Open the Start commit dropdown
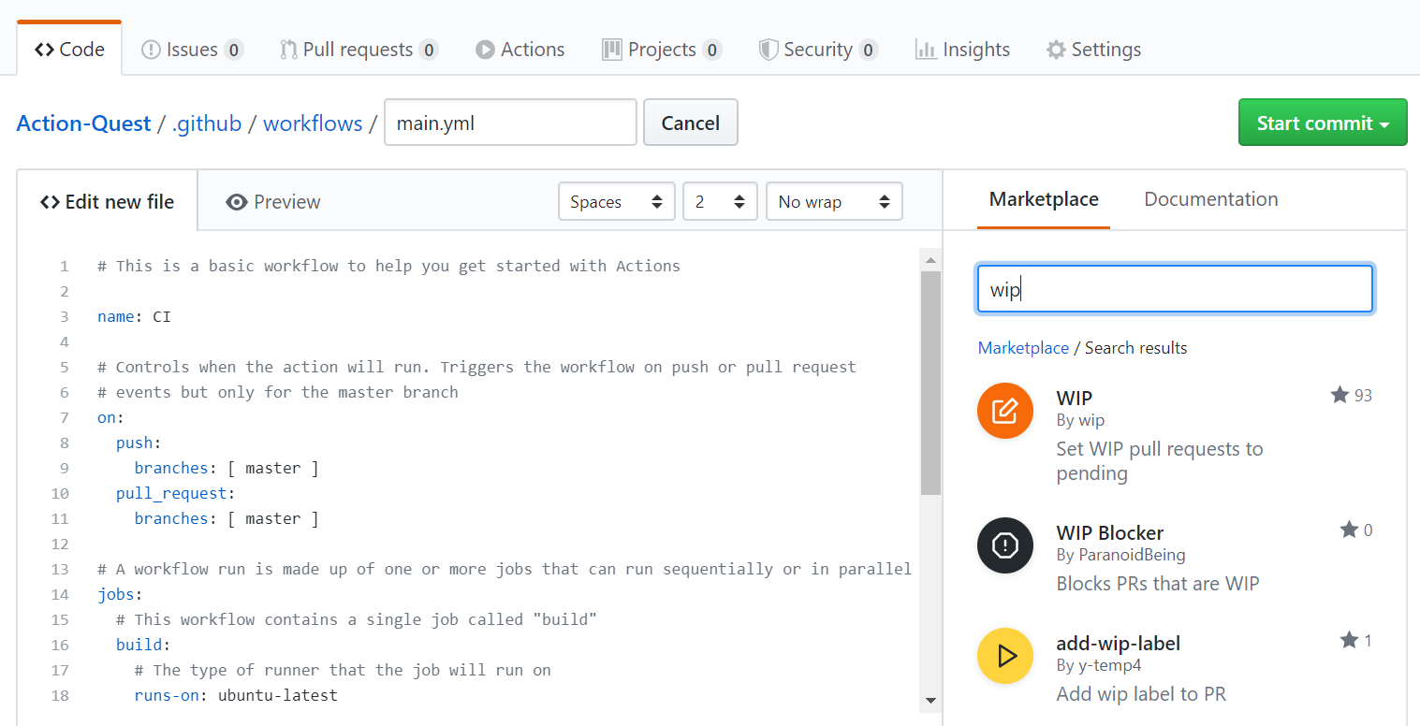 (1323, 123)
